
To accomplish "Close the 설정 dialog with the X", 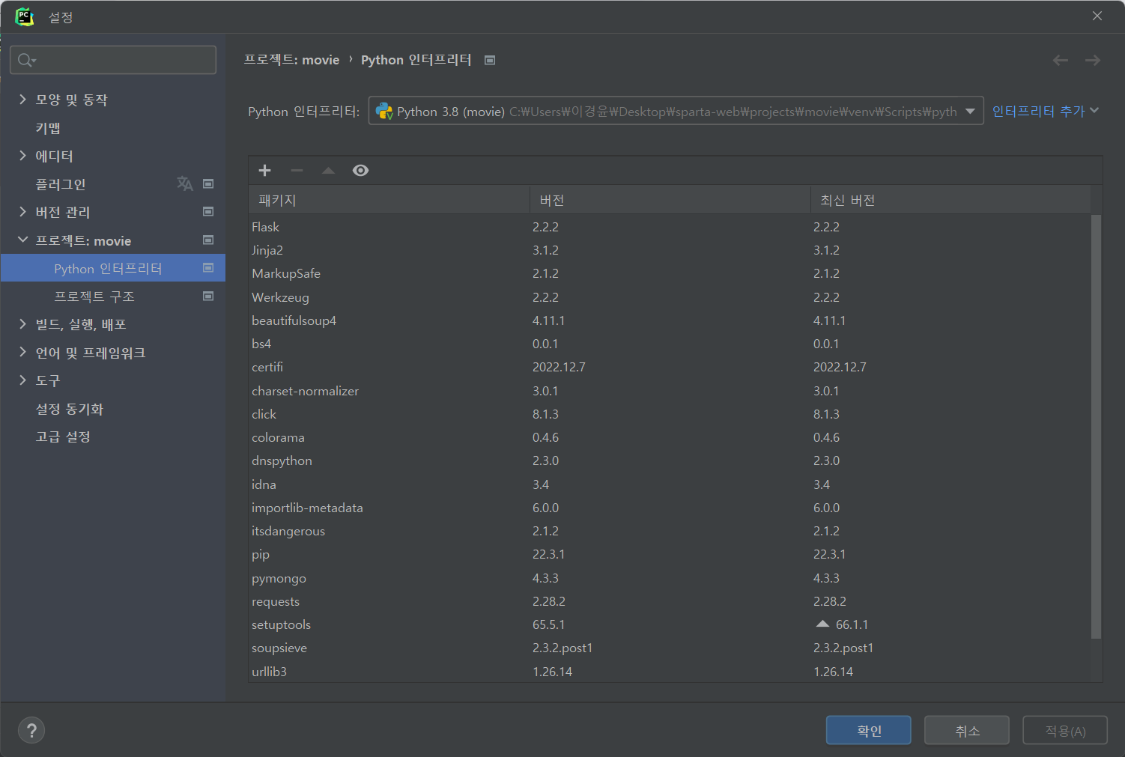I will point(1097,16).
